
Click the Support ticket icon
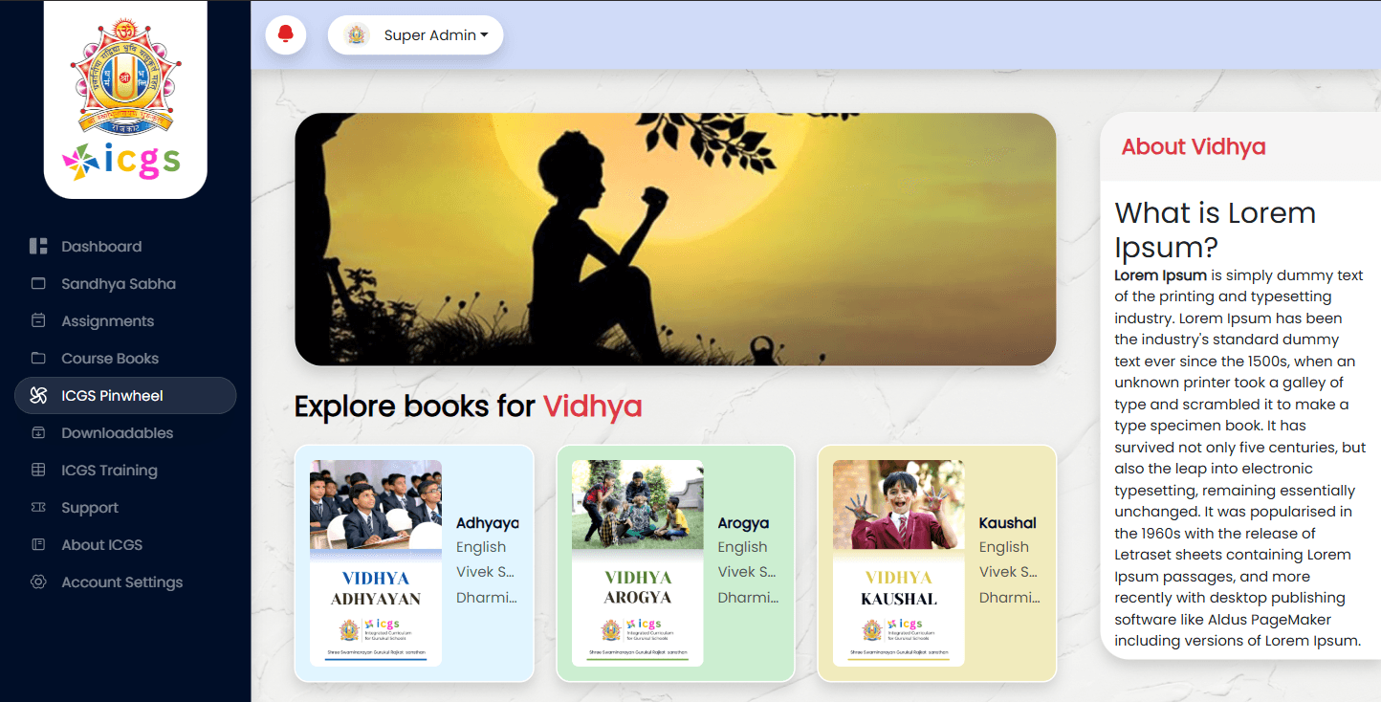pyautogui.click(x=38, y=508)
